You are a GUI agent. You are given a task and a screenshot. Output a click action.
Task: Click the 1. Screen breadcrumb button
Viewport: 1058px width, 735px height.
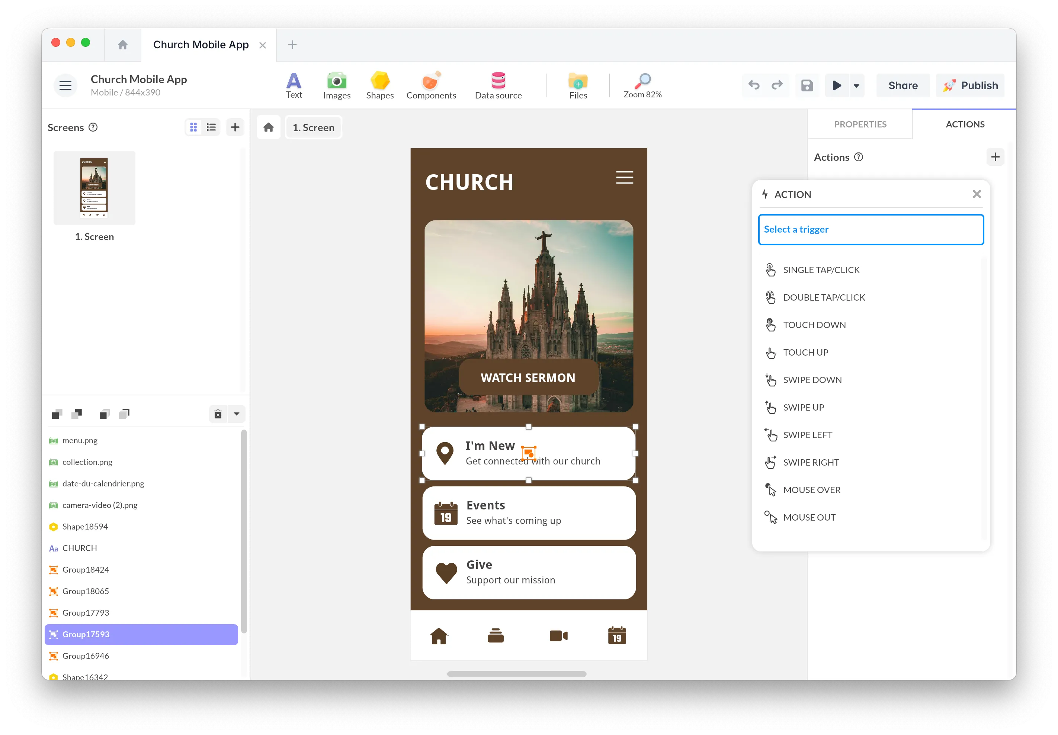313,127
